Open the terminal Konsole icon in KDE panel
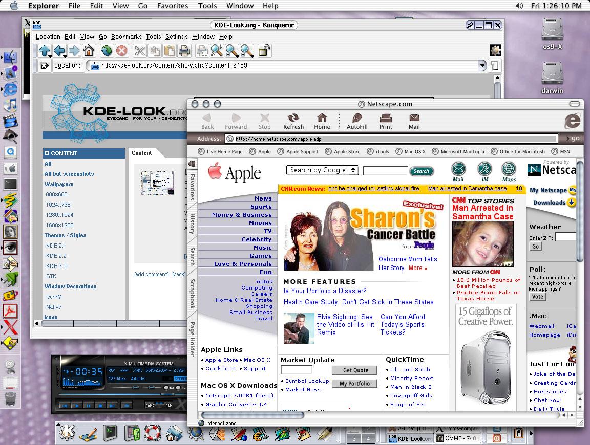Viewport: 590px width, 445px height. [x=110, y=433]
